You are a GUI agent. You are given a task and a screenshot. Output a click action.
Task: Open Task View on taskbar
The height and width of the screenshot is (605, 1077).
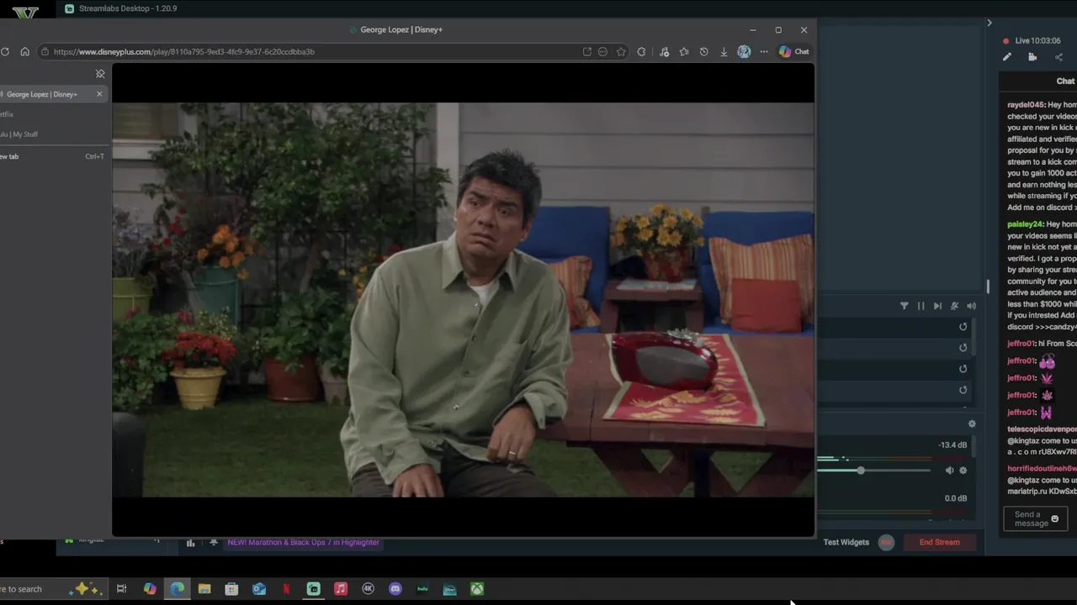pos(121,589)
